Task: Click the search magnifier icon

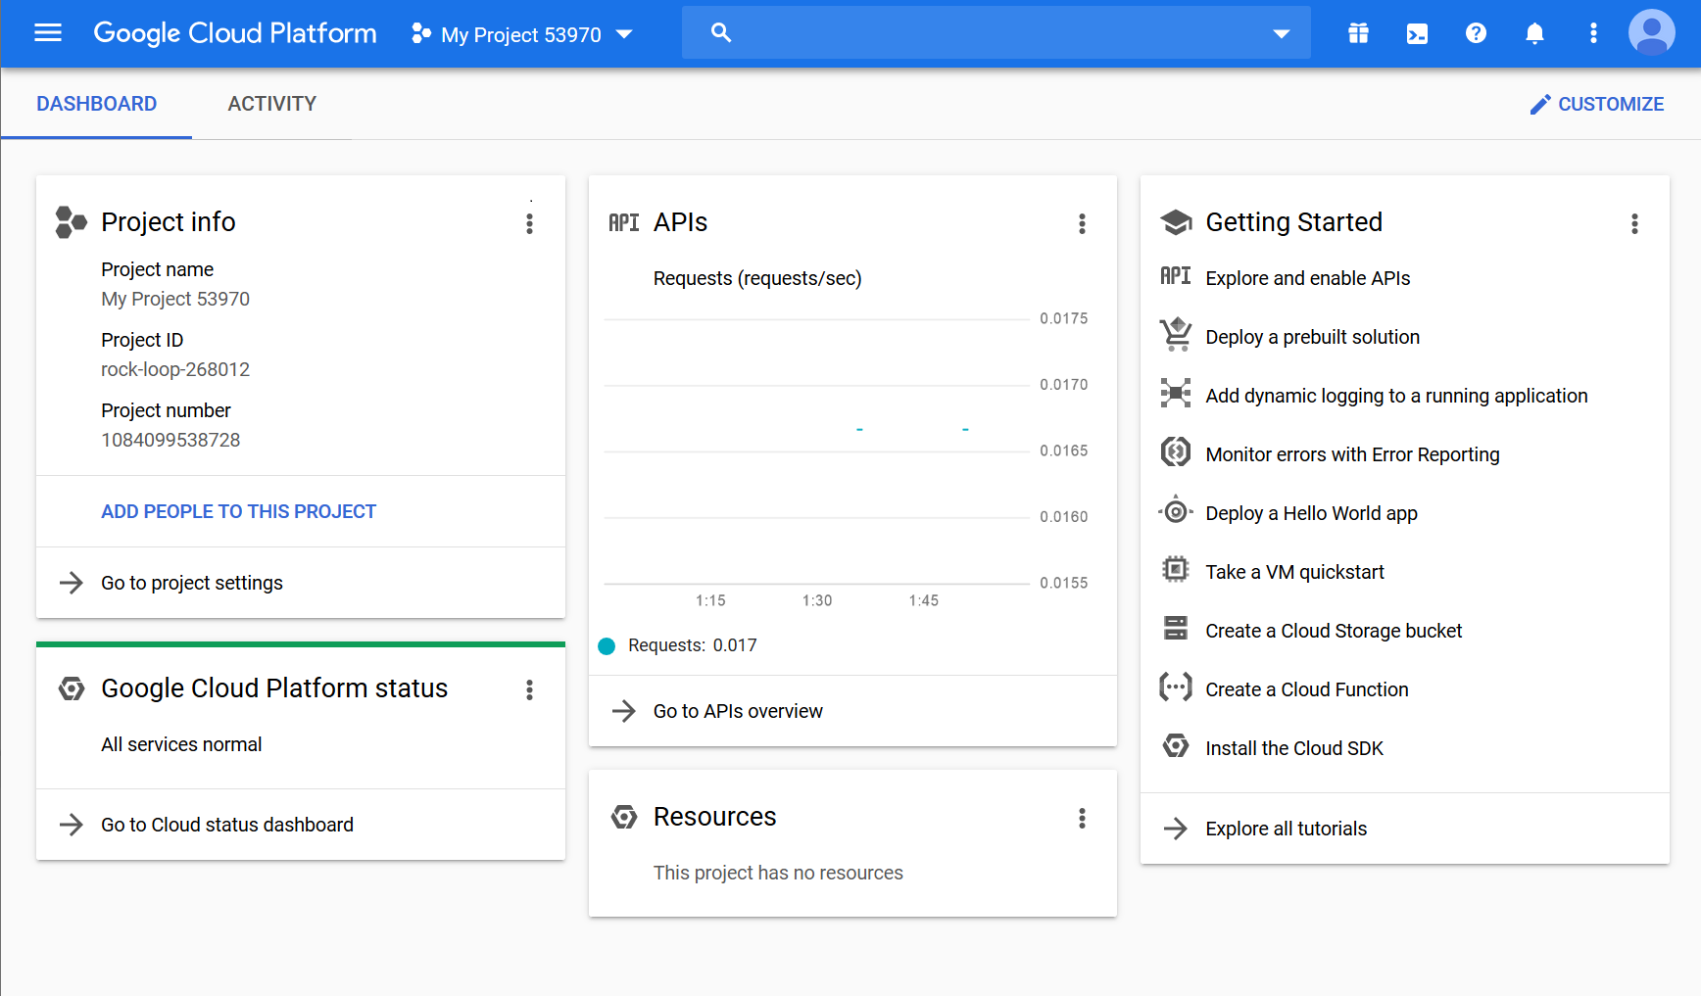Action: [721, 32]
